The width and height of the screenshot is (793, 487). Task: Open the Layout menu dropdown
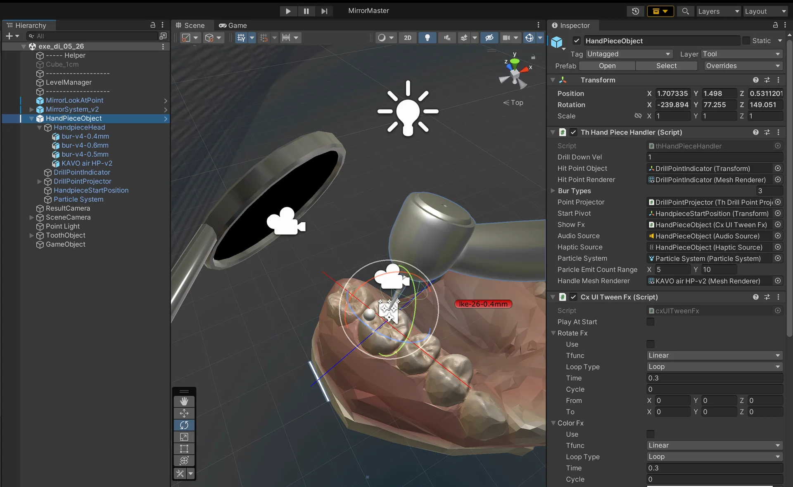(x=765, y=11)
